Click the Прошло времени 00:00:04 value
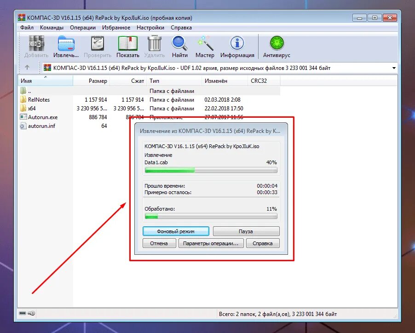 267,186
